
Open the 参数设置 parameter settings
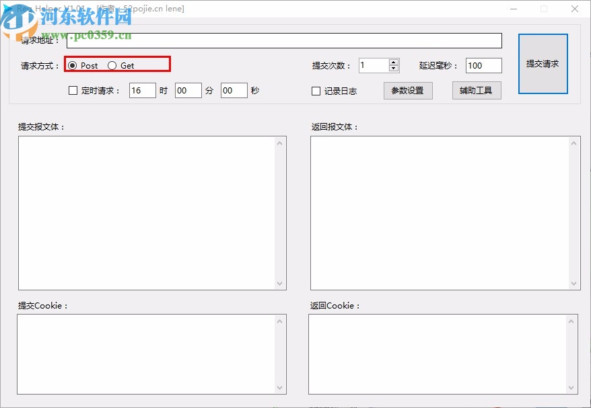coord(408,90)
